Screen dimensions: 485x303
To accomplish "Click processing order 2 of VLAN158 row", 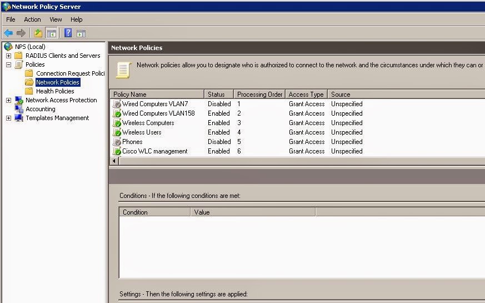I will coord(239,113).
